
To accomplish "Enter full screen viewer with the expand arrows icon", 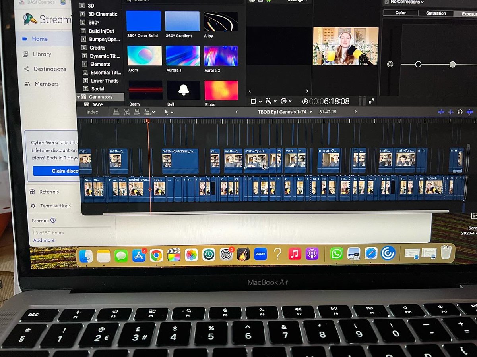I will (371, 101).
